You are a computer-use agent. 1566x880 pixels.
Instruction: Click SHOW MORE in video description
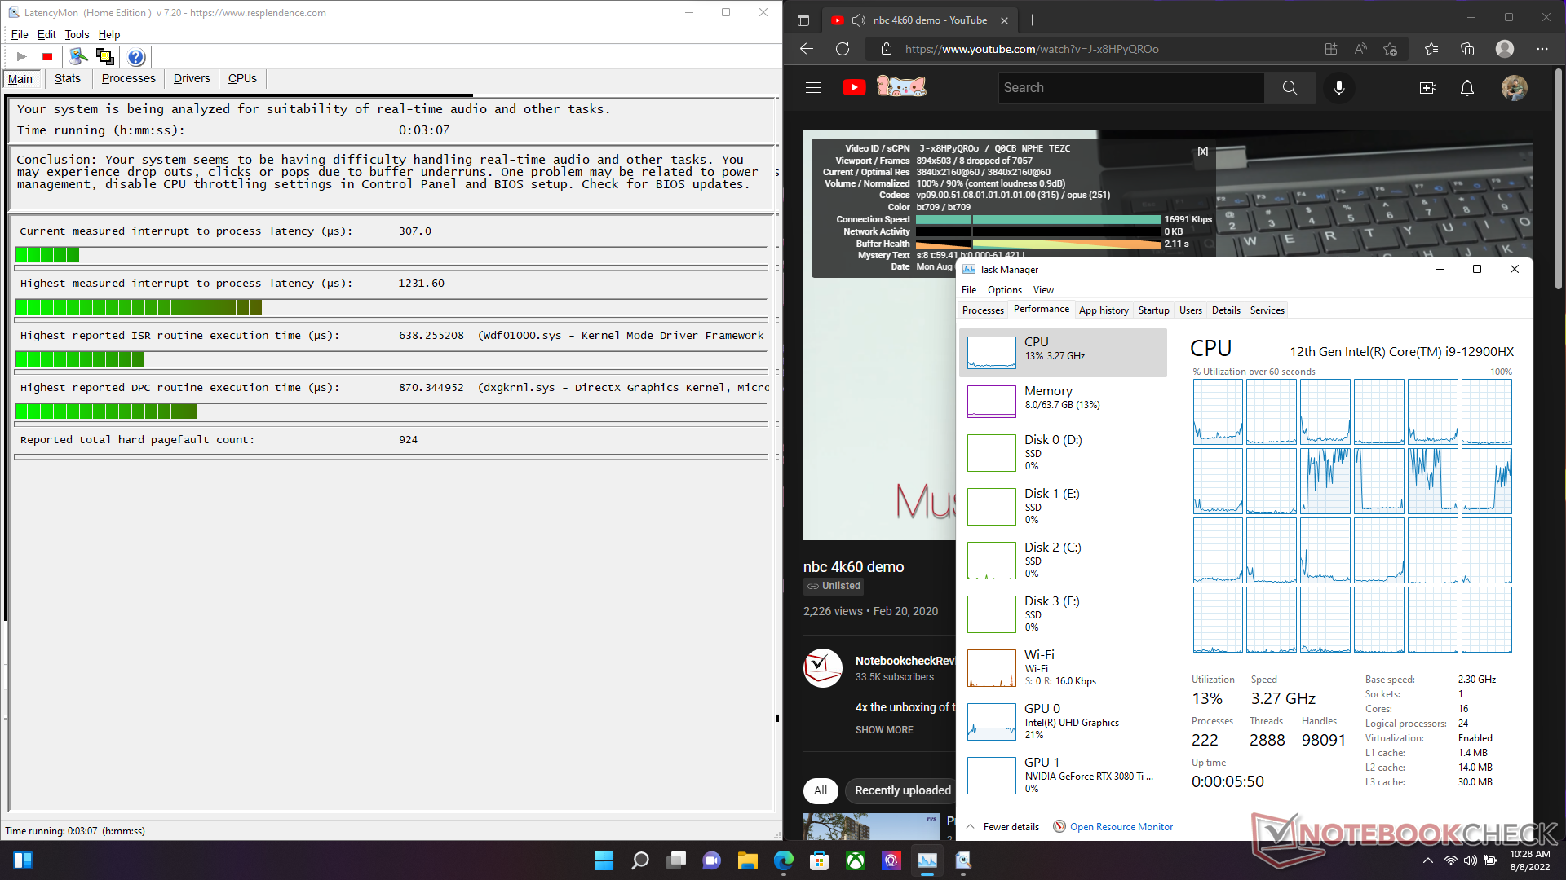[x=884, y=729]
